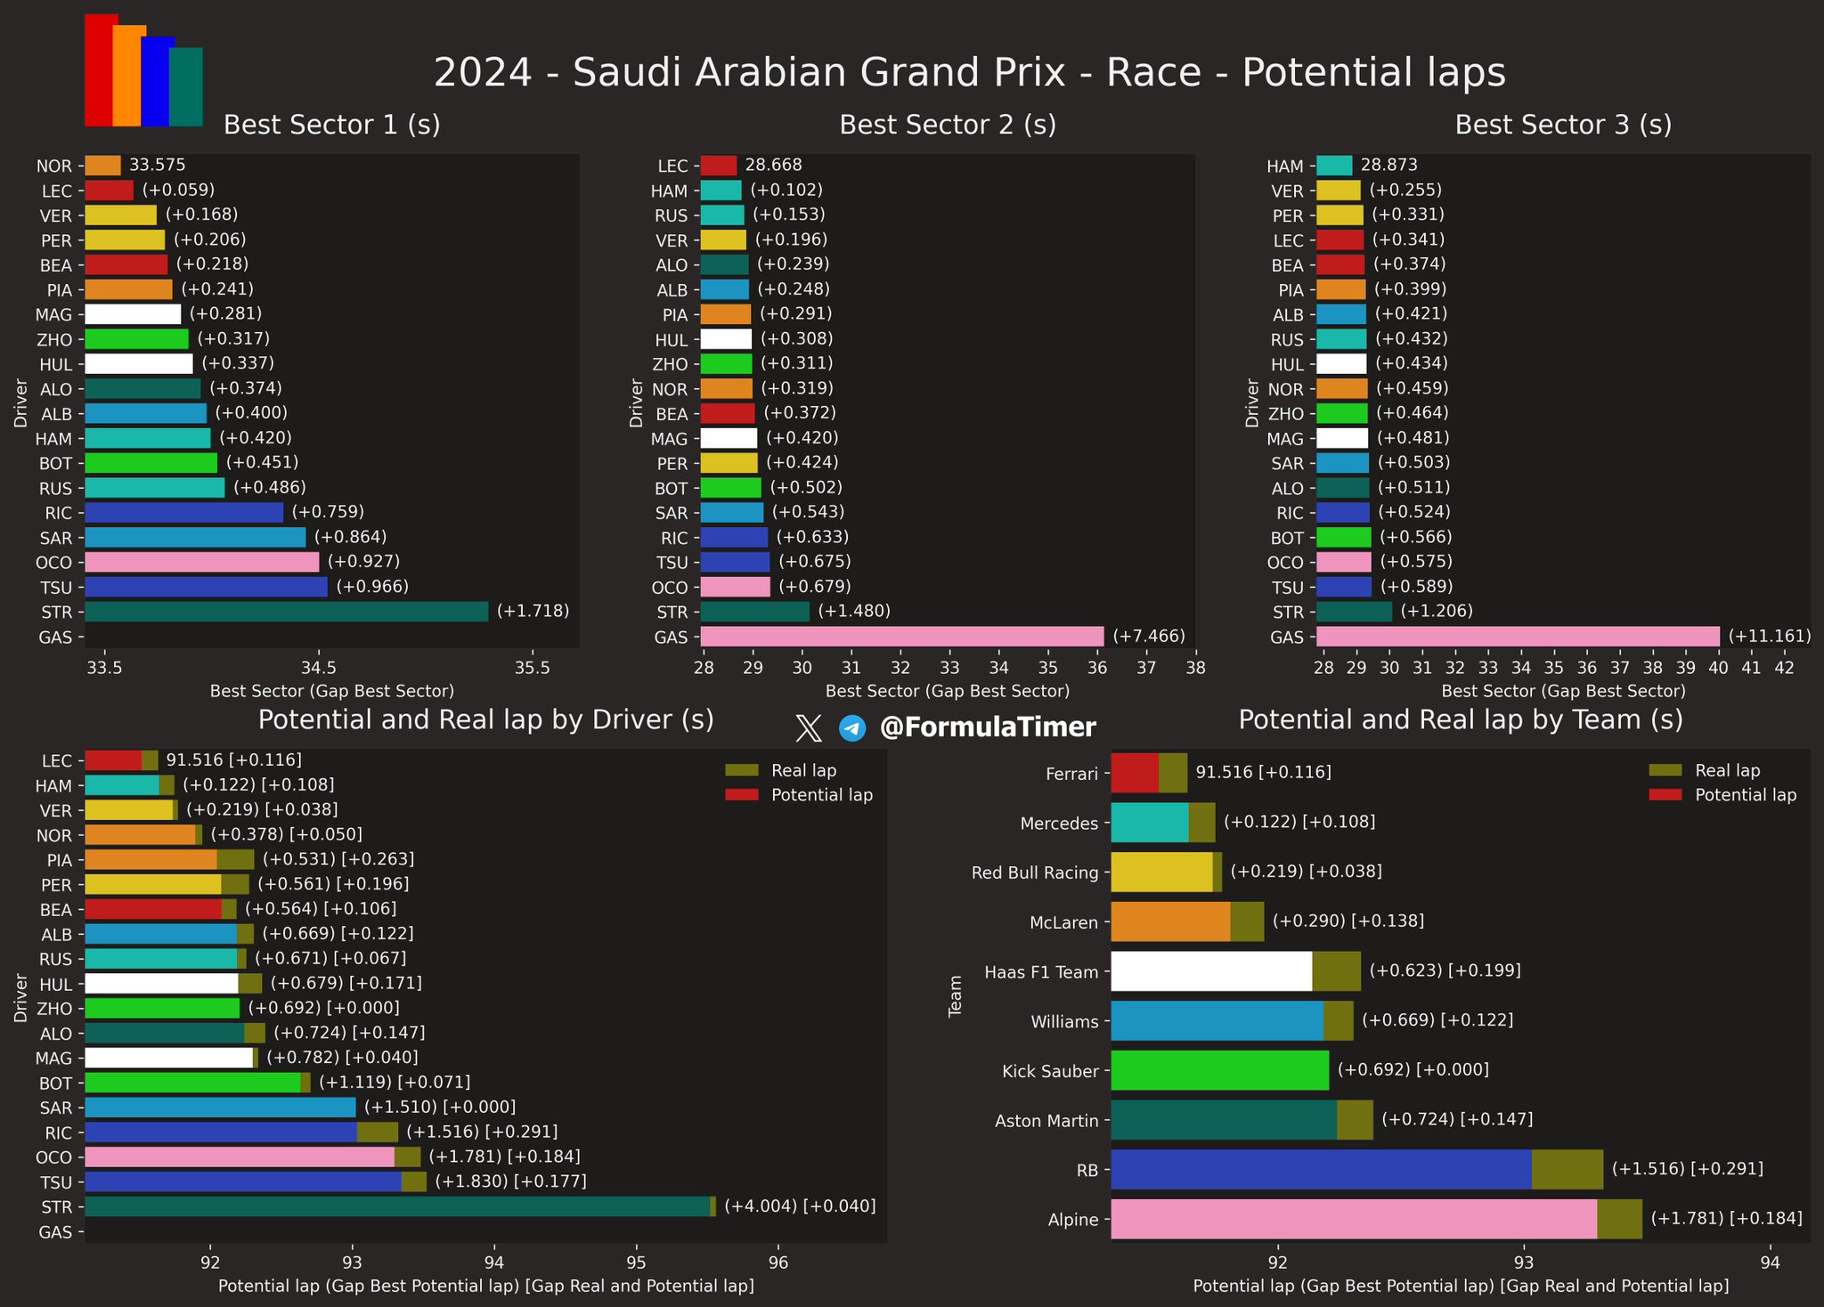Click GAS's pink bar in Best Sector 3
This screenshot has height=1307, width=1824.
click(1518, 637)
